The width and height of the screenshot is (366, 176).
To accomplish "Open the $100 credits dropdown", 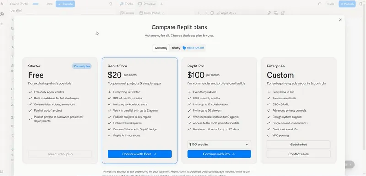I will 219,145.
